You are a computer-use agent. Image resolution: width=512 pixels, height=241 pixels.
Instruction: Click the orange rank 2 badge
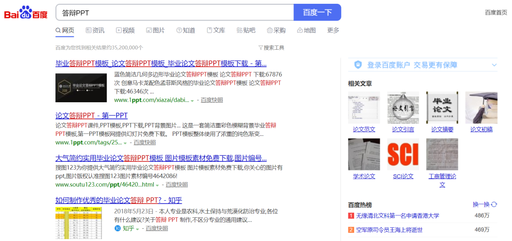point(351,230)
